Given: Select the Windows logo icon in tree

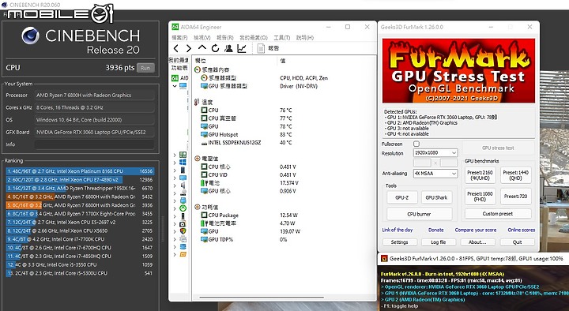Looking at the screenshot, I should pyautogui.click(x=183, y=162).
